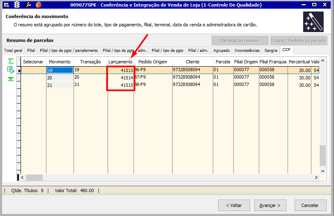Switch to the Filial / adm. tab

[x=198, y=51]
